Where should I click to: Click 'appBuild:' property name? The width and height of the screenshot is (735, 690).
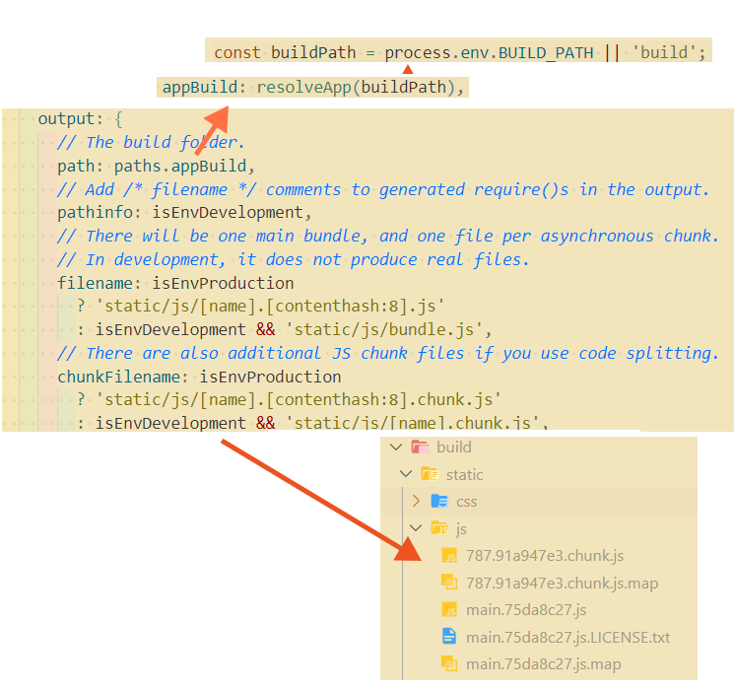(204, 88)
